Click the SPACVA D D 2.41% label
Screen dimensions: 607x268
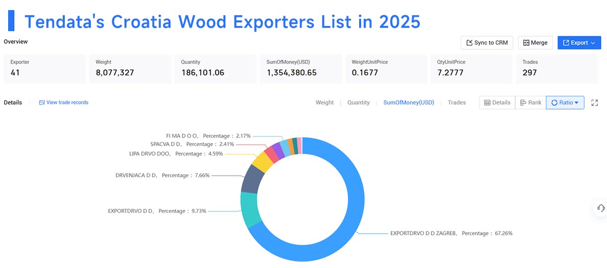192,144
